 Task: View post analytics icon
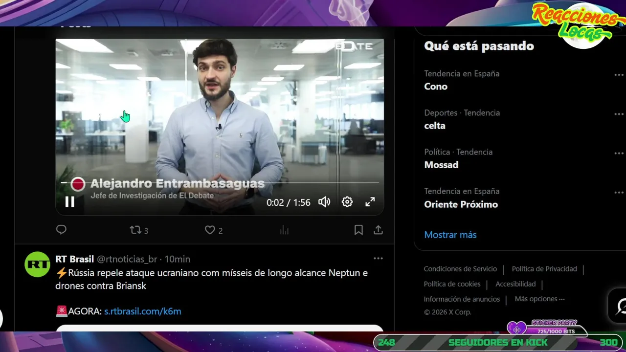point(284,230)
